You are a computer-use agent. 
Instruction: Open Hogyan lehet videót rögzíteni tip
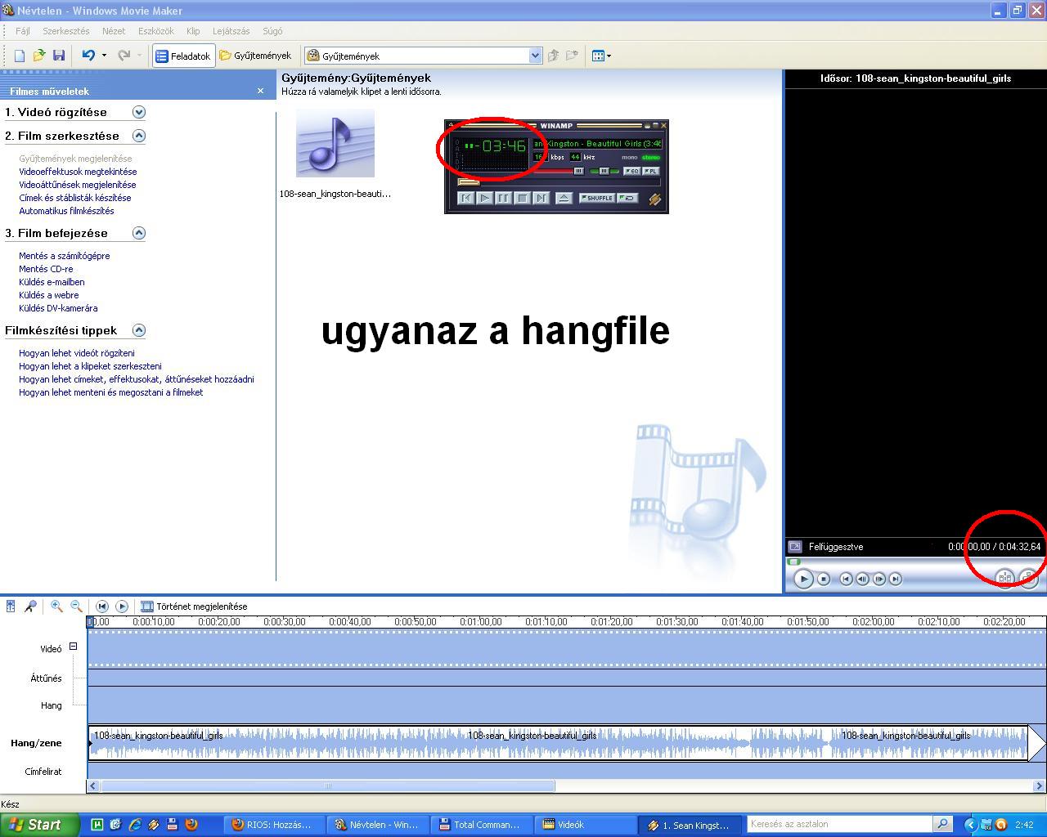click(77, 353)
